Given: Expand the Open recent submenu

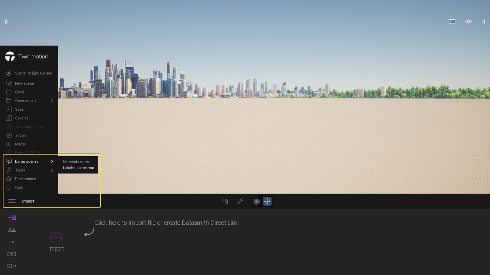Looking at the screenshot, I should 26,100.
